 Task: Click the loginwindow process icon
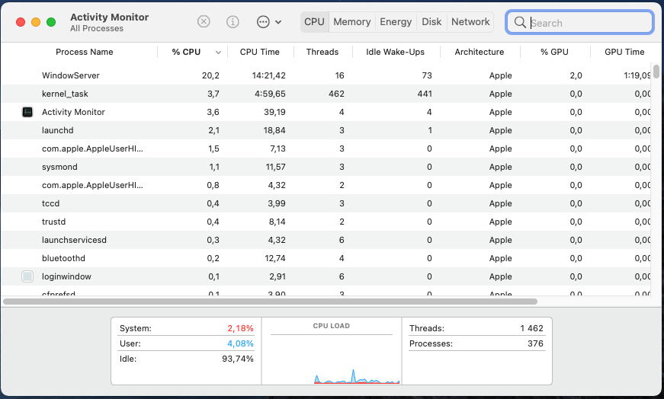27,276
